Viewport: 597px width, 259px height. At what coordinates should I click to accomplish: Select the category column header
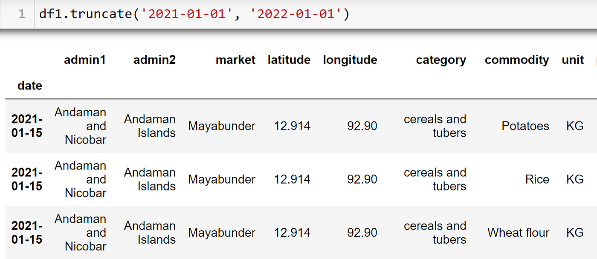tap(441, 60)
